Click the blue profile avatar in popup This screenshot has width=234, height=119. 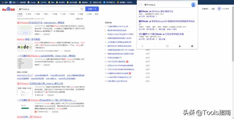pyautogui.click(x=193, y=5)
